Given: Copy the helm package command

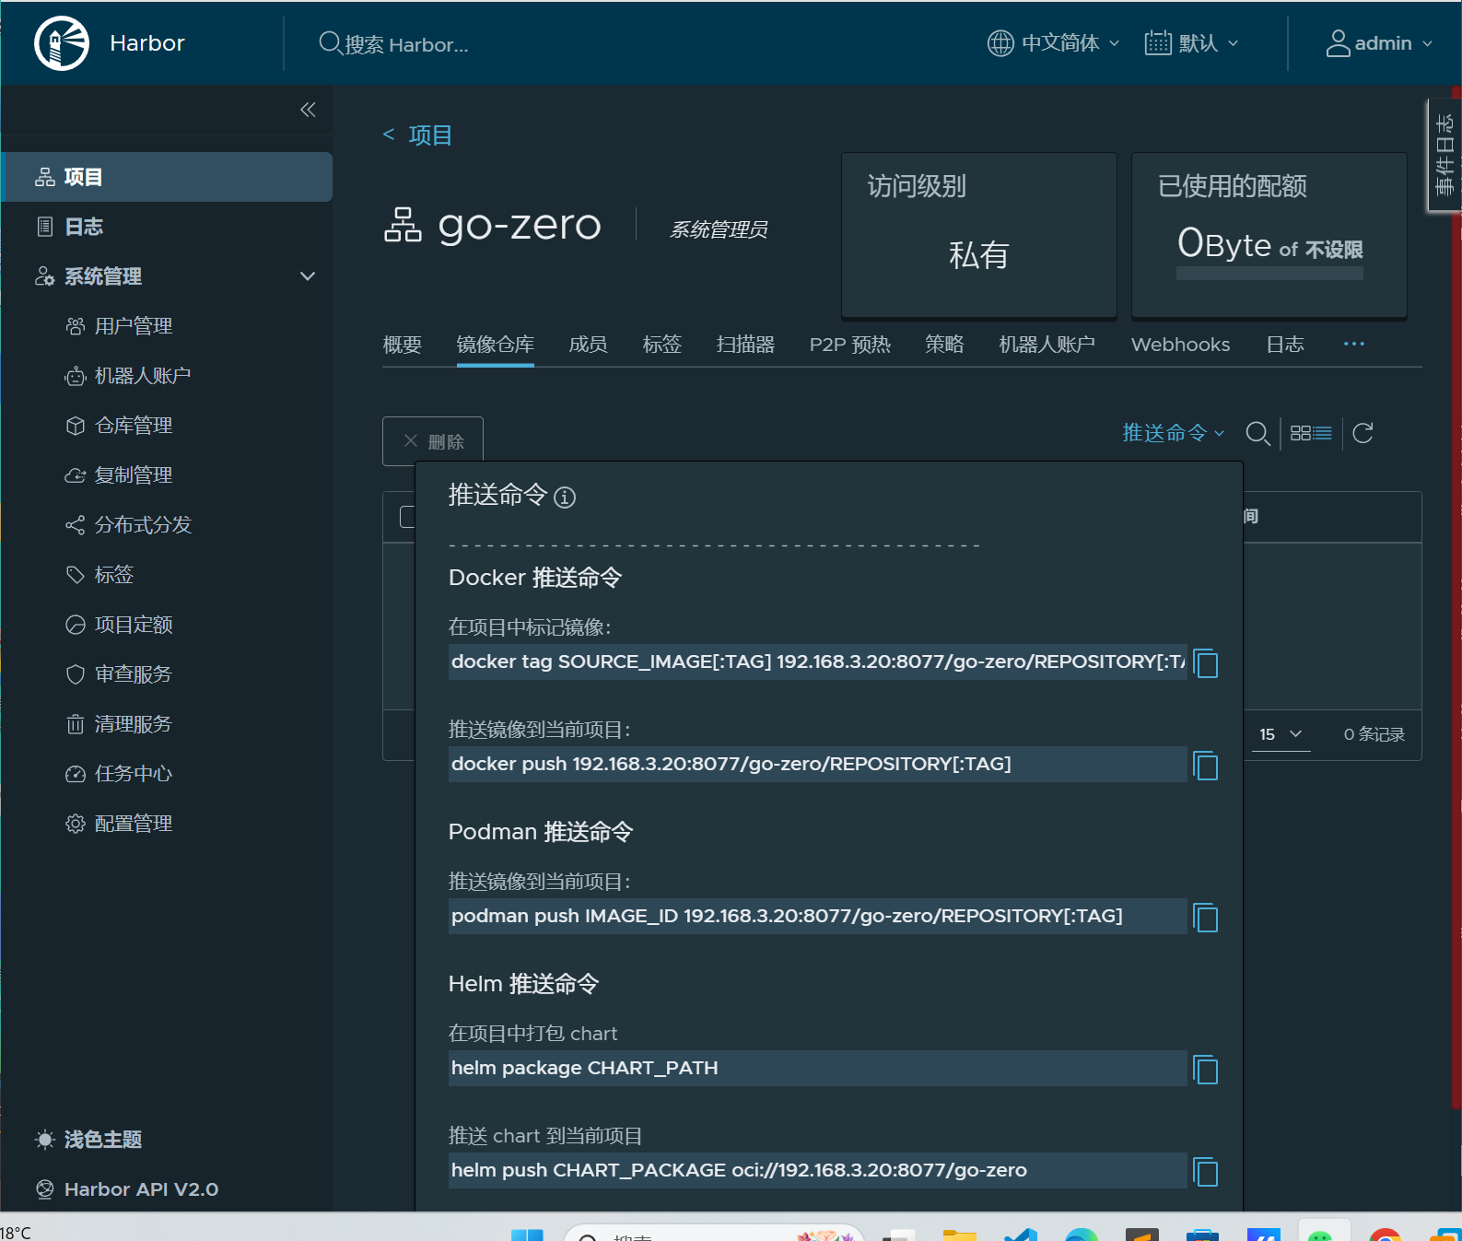Looking at the screenshot, I should 1205,1070.
